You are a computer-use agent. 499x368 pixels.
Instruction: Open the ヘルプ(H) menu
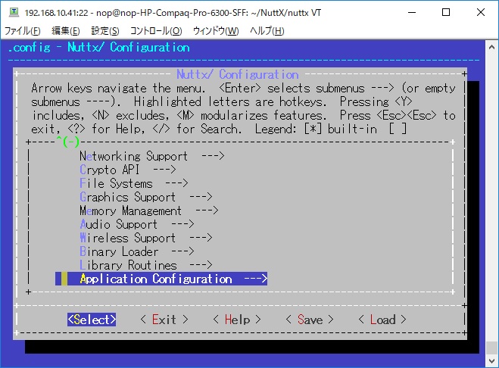(267, 31)
